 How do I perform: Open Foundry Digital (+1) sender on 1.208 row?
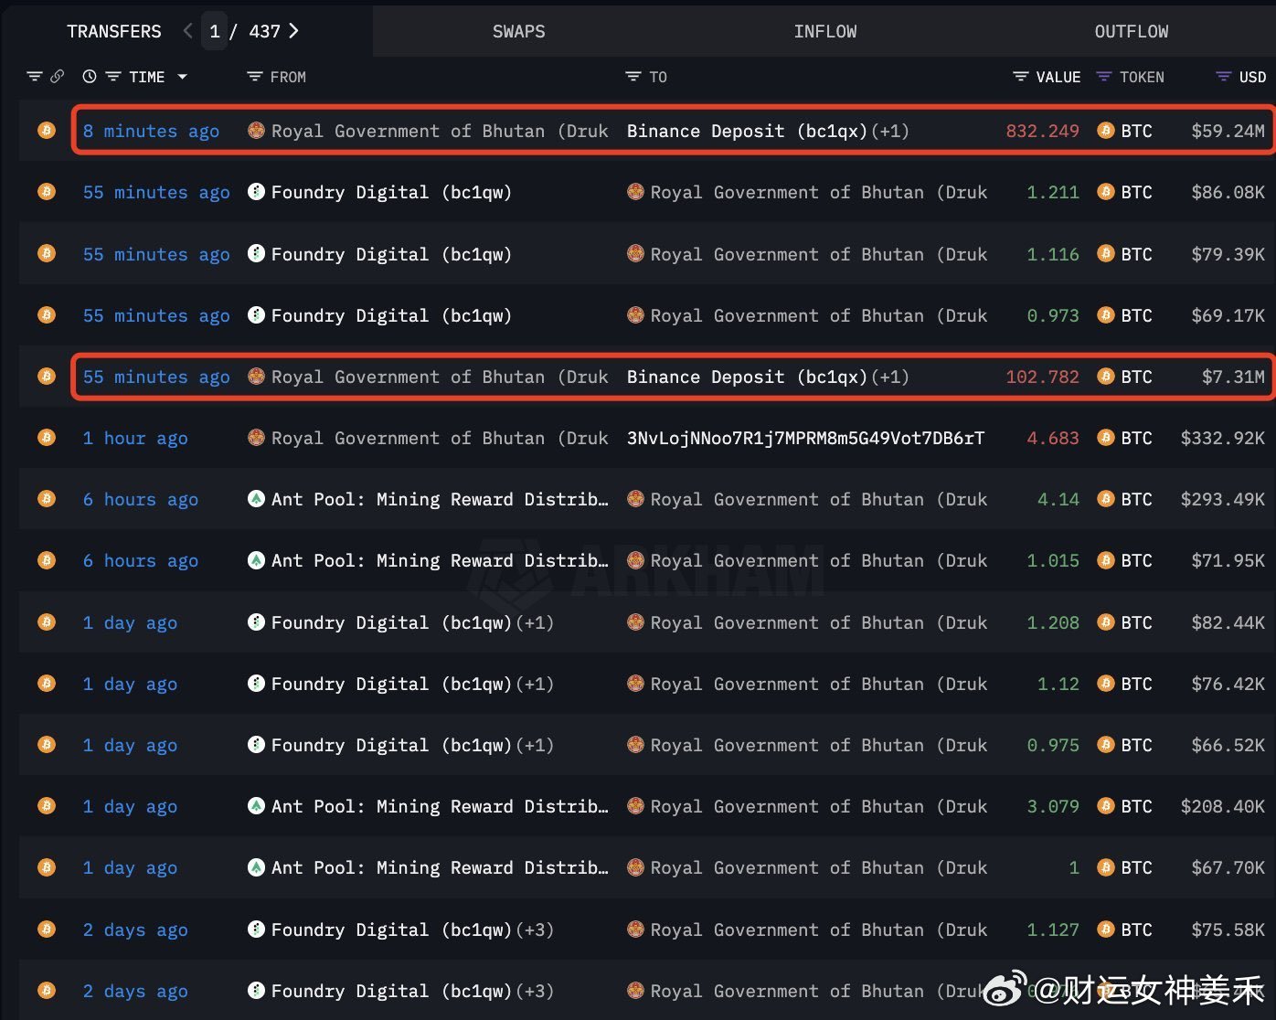tap(412, 622)
